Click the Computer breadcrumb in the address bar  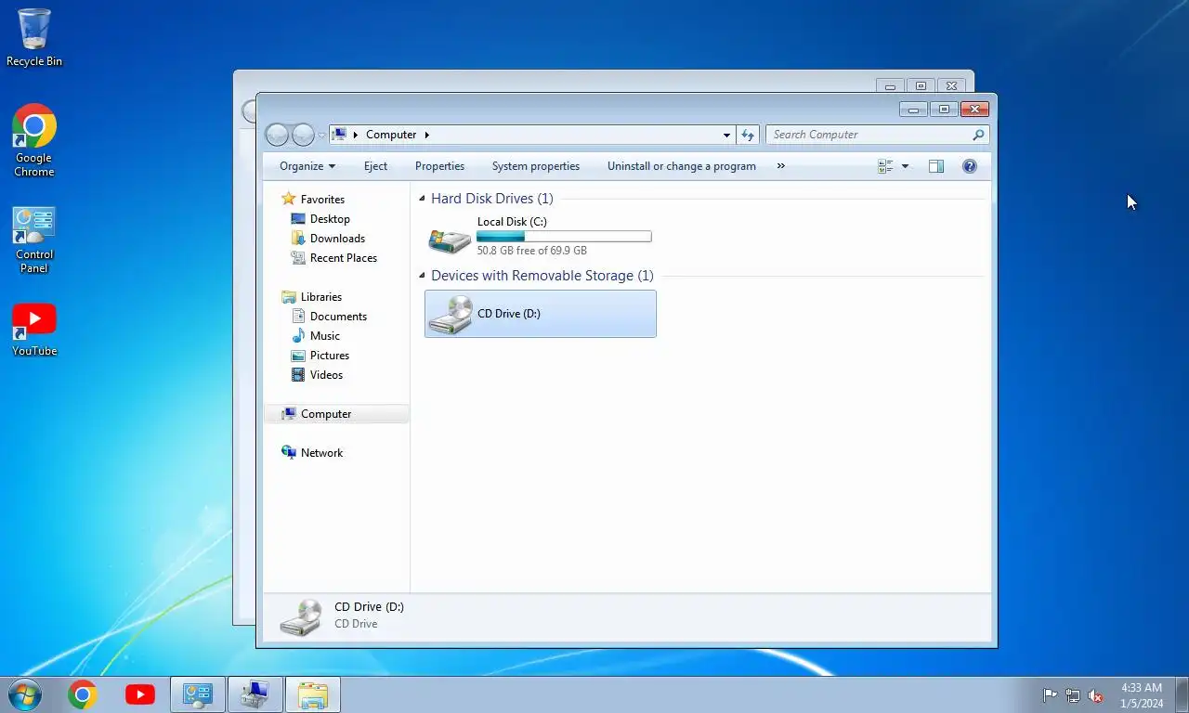point(391,135)
